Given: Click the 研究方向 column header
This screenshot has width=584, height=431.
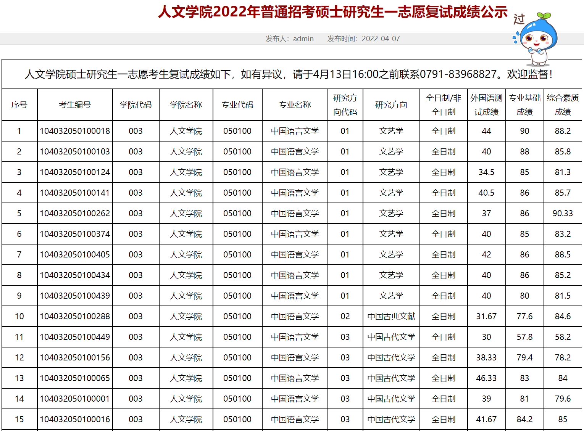Looking at the screenshot, I should coord(391,105).
